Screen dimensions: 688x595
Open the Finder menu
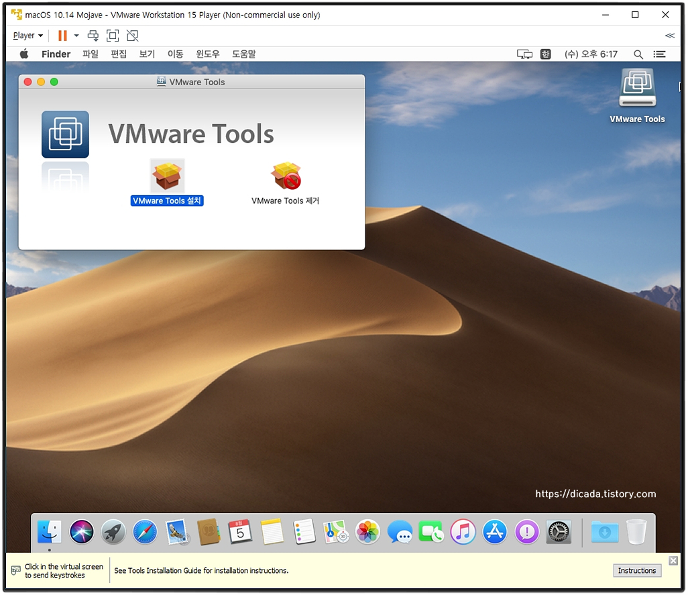pyautogui.click(x=56, y=54)
